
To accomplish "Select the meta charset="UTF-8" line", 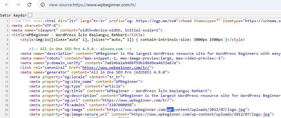I will coord(36,26).
